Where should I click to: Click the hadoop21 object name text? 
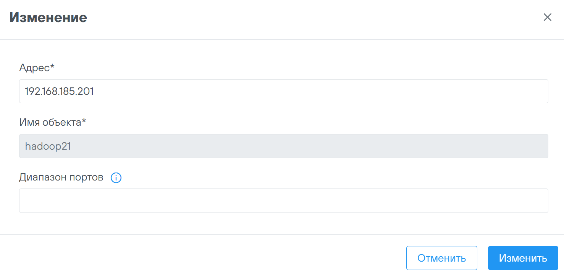tap(48, 146)
